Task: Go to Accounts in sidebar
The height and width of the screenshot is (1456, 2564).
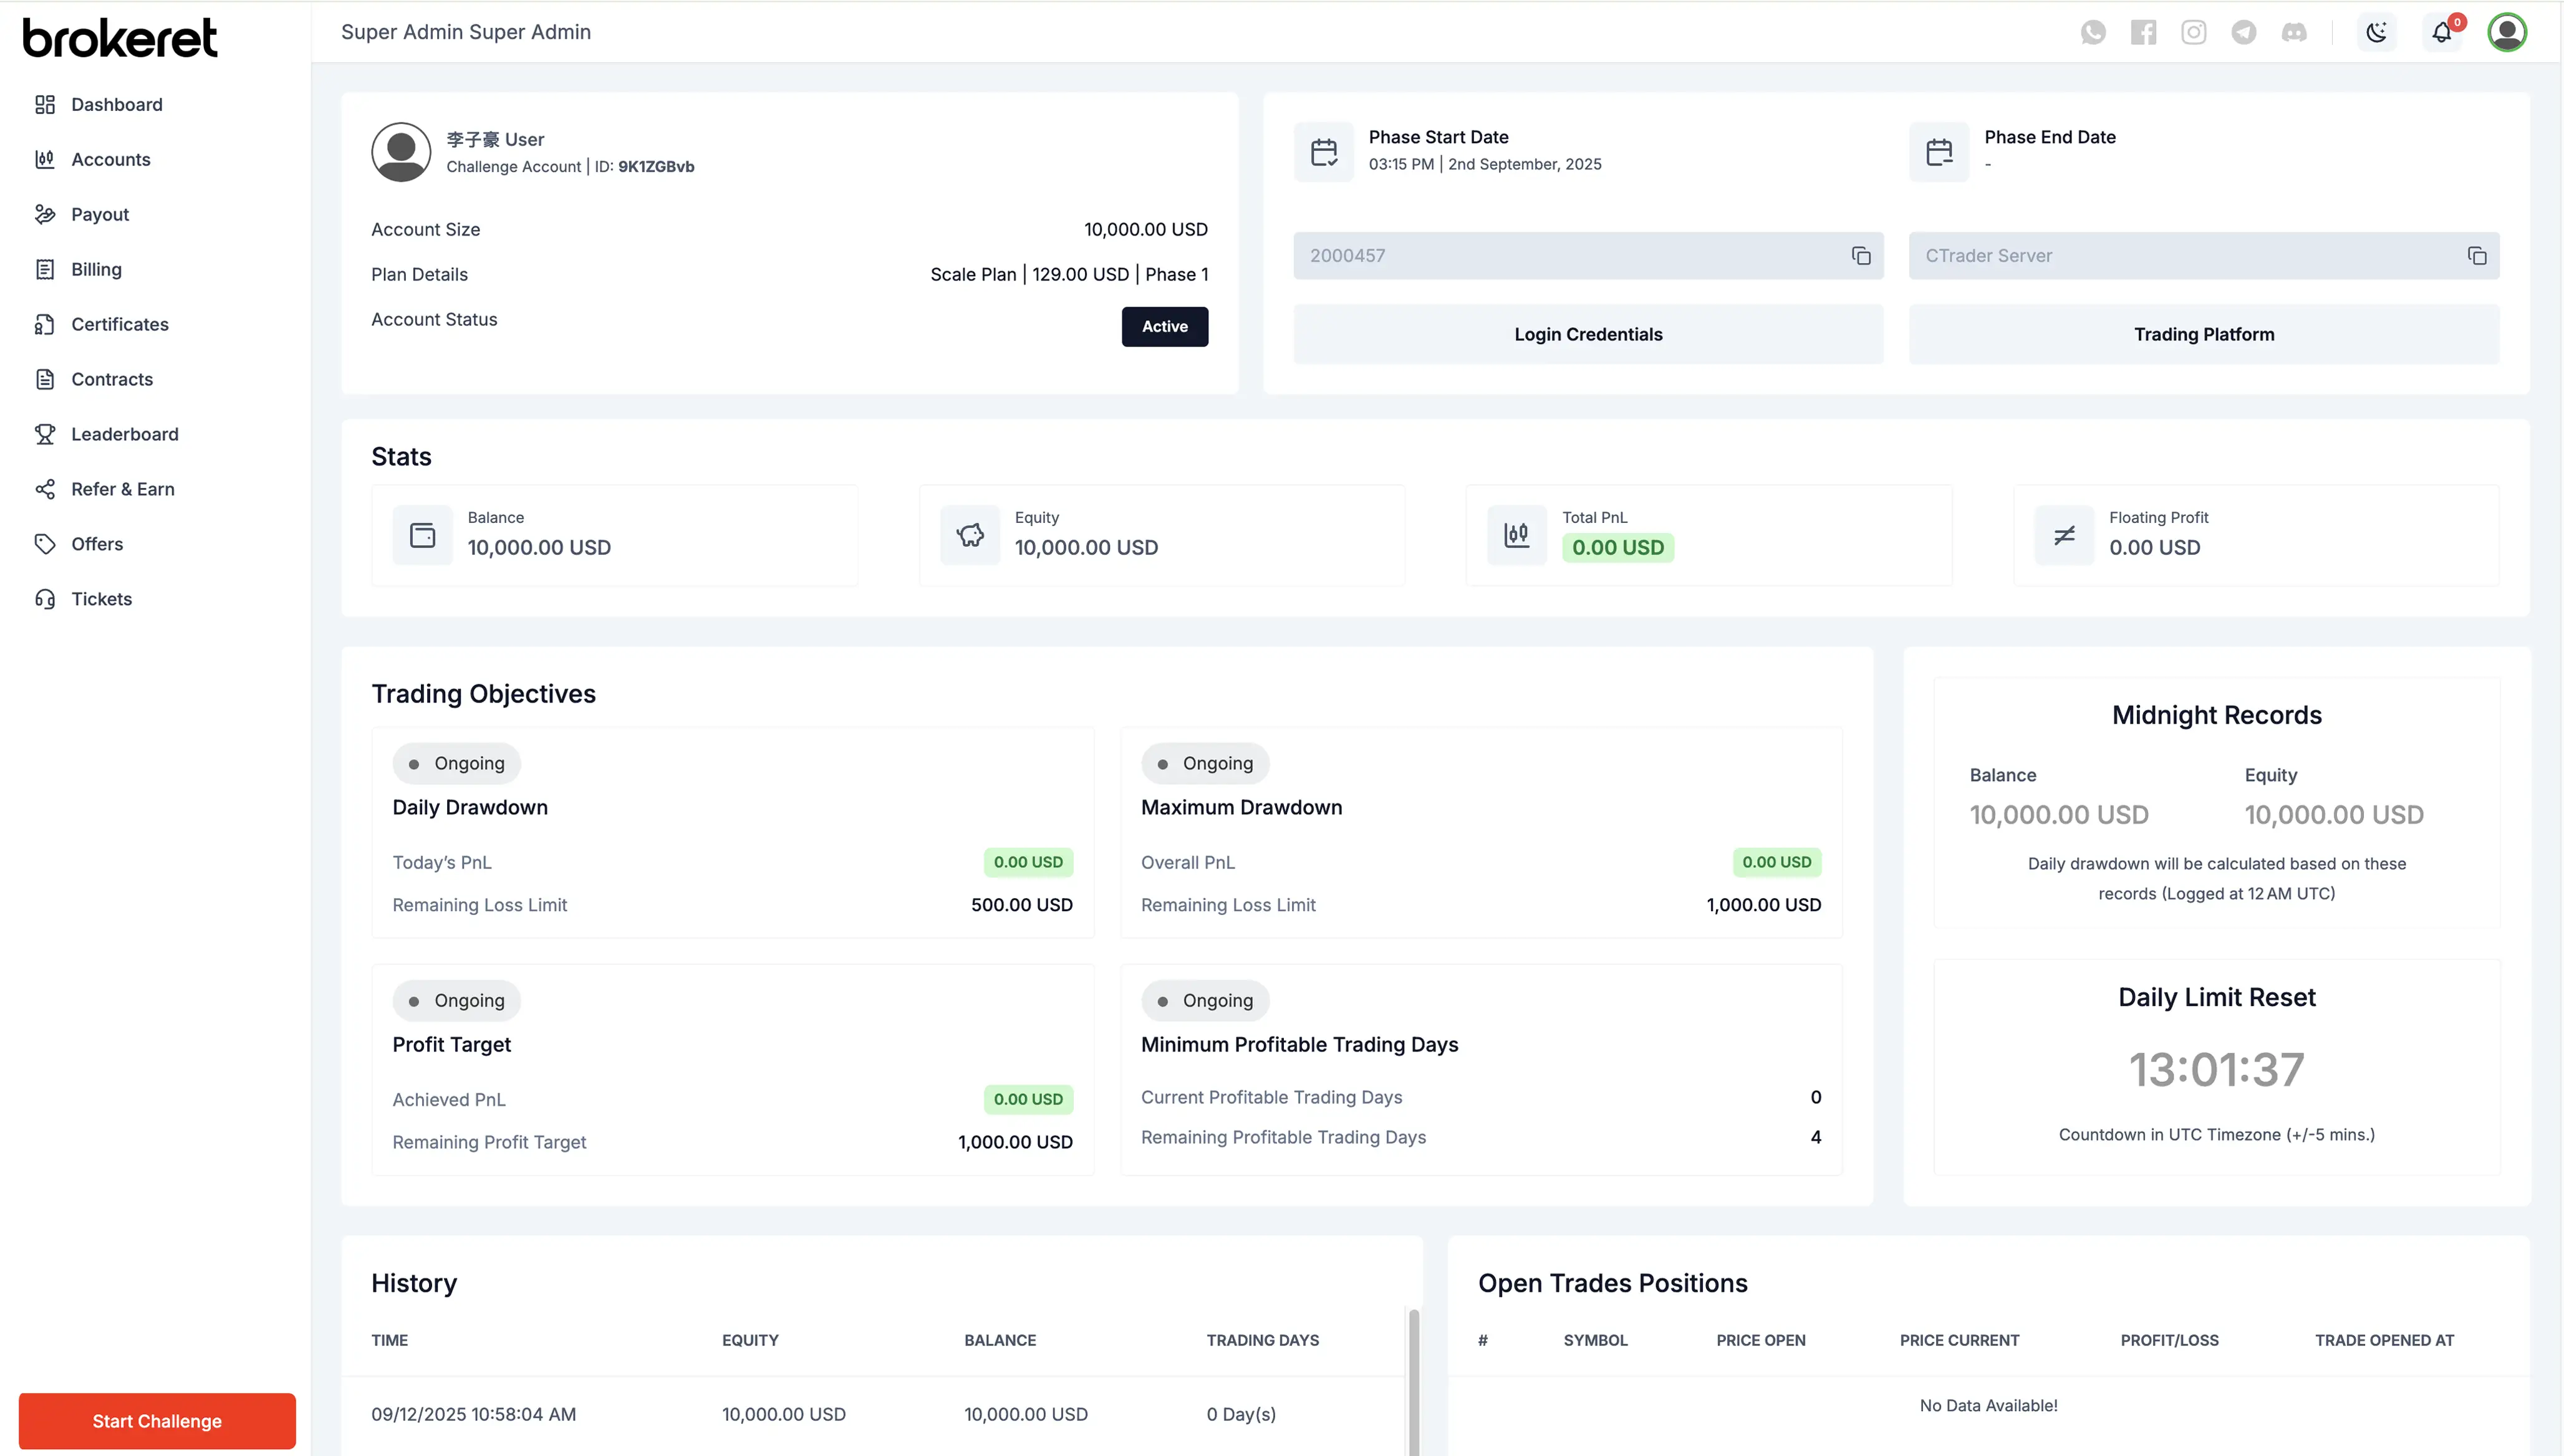Action: click(x=110, y=160)
